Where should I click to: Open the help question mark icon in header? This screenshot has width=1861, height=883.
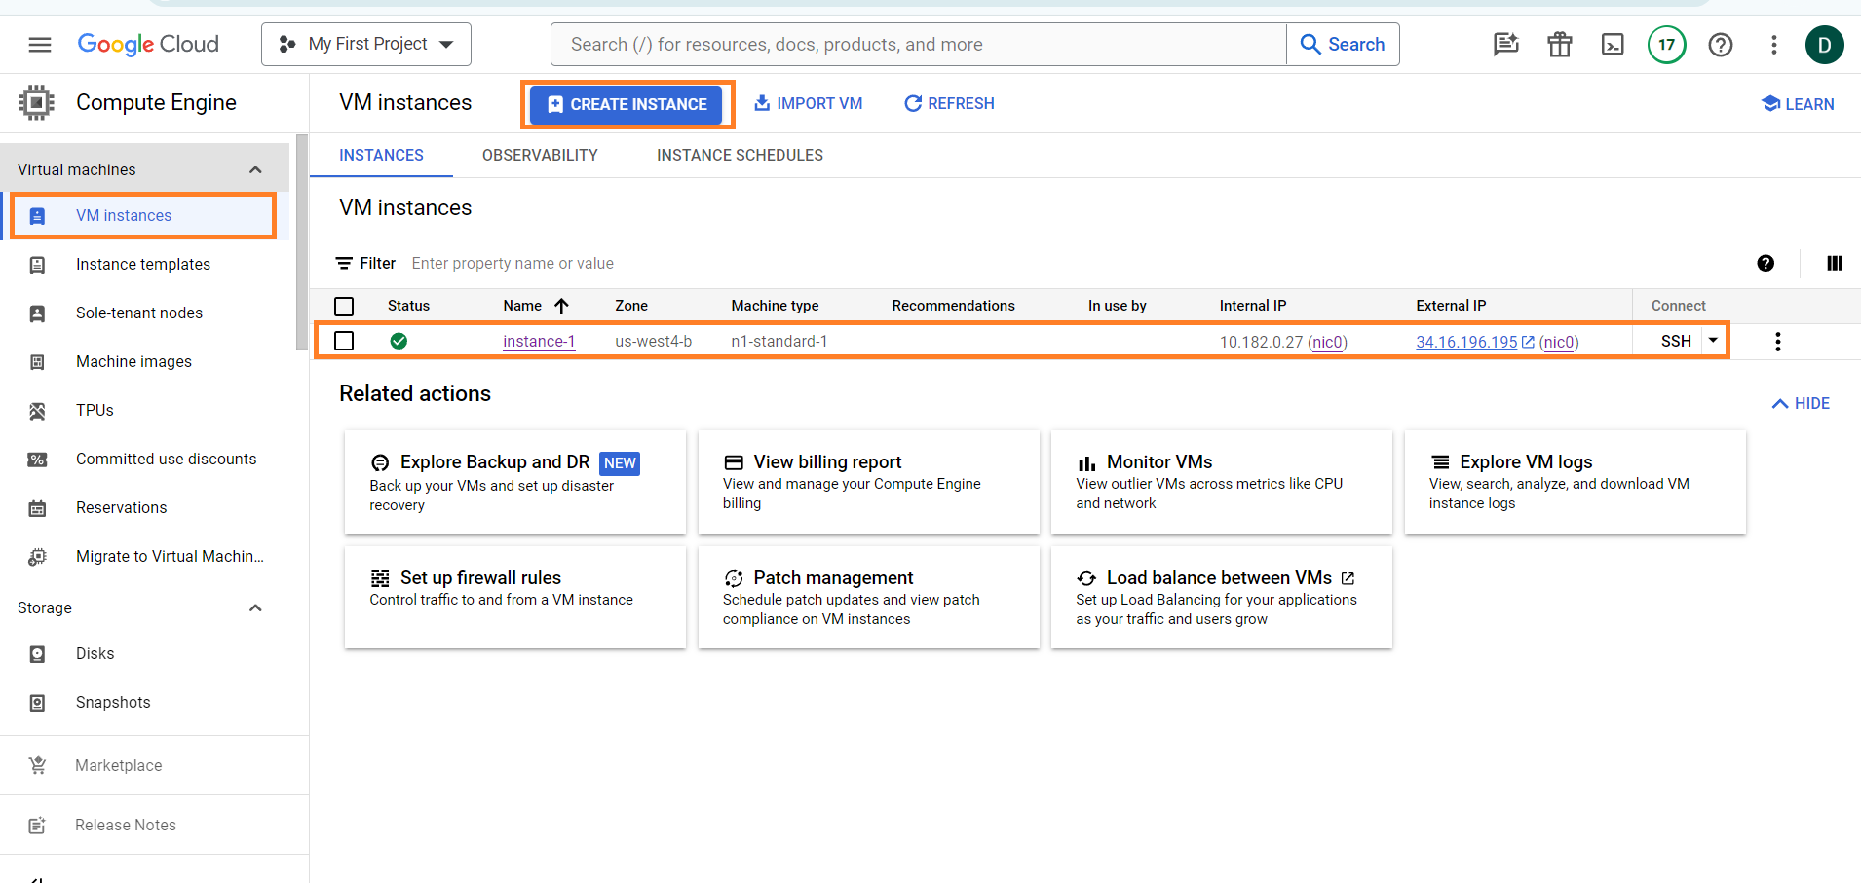(1721, 45)
